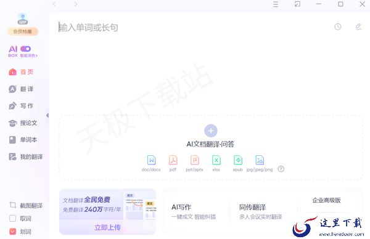Open the 智能润色 link

(29, 55)
